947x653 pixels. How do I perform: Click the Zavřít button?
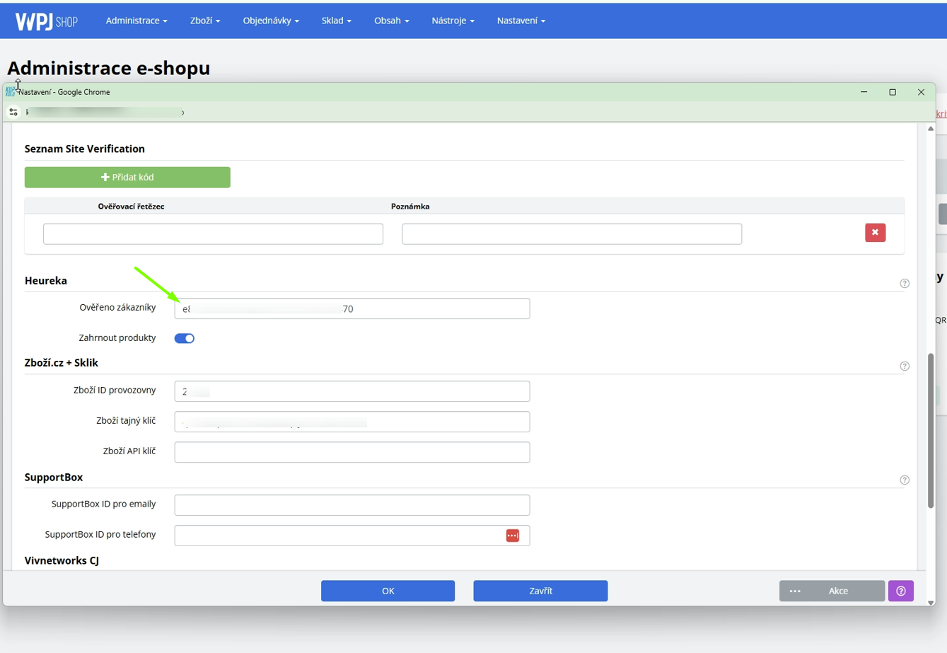[x=540, y=591]
